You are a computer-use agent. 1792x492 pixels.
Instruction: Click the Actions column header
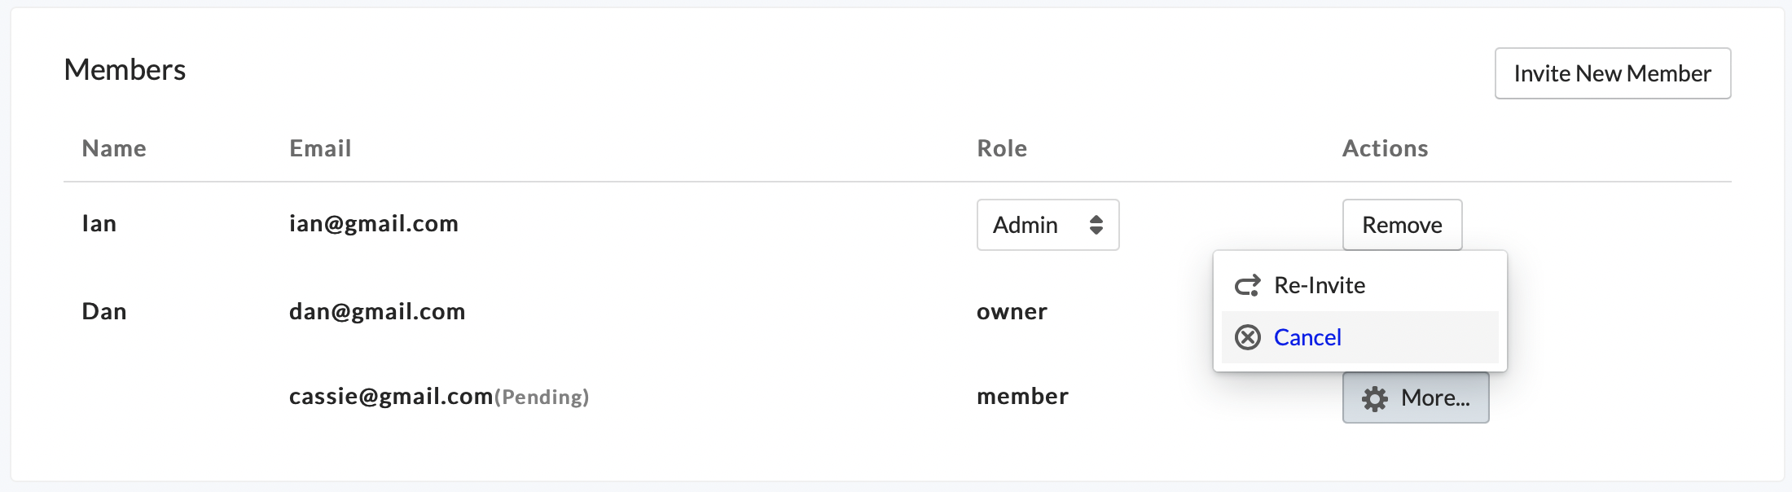click(x=1385, y=148)
